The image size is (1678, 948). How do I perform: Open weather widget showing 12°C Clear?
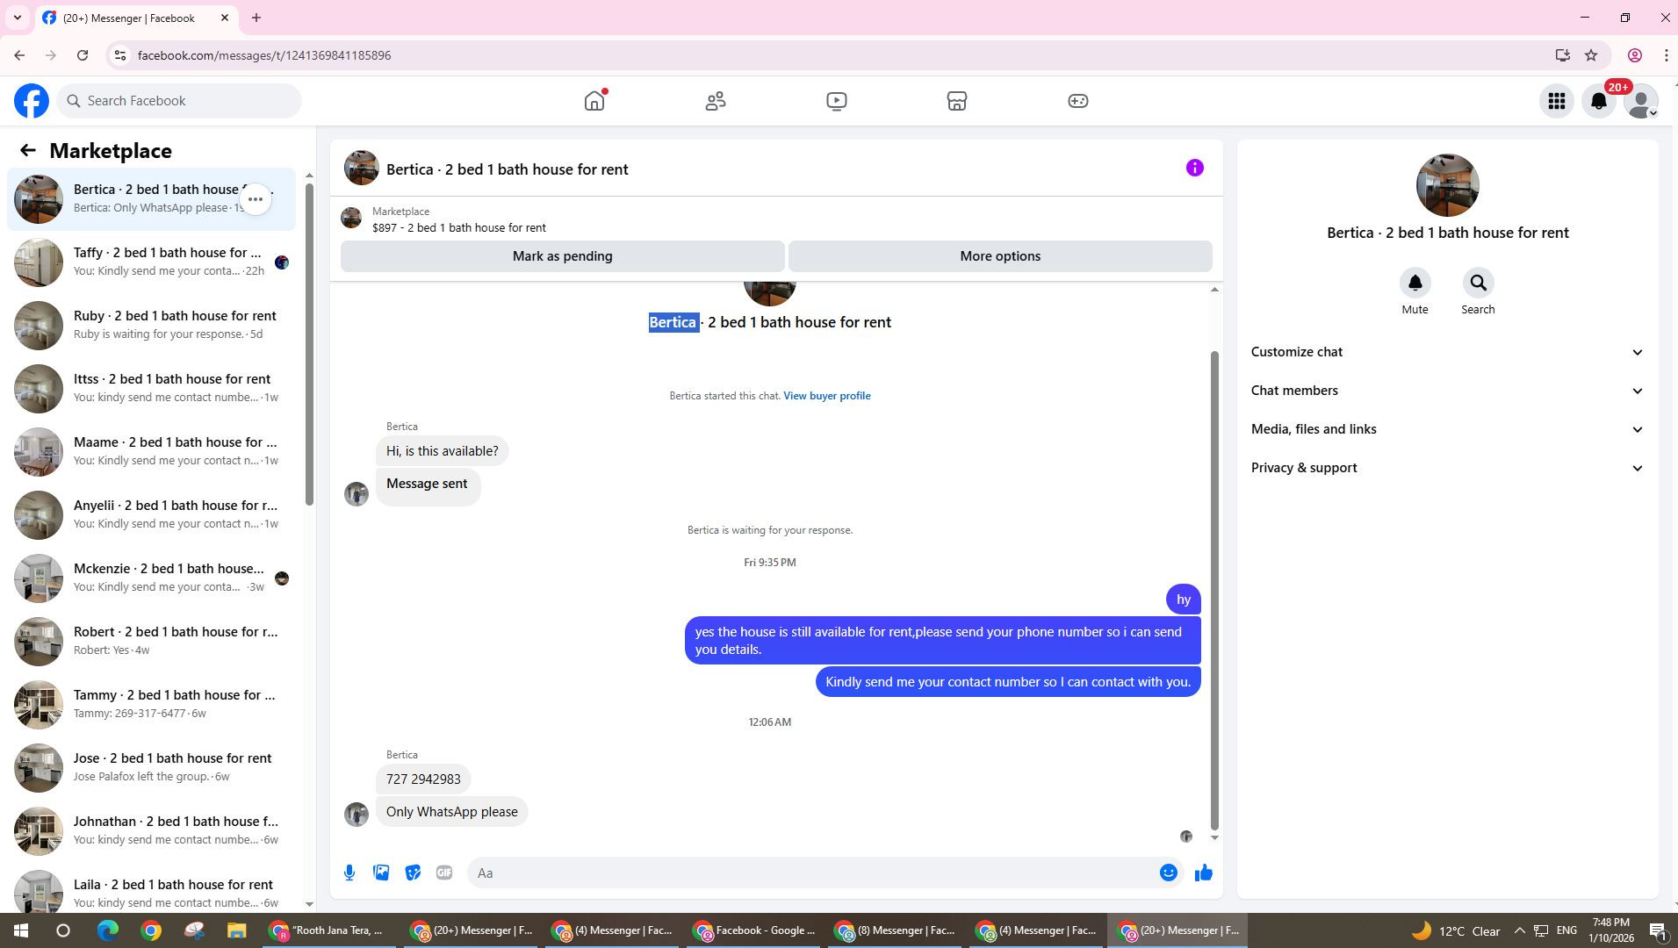1456,930
